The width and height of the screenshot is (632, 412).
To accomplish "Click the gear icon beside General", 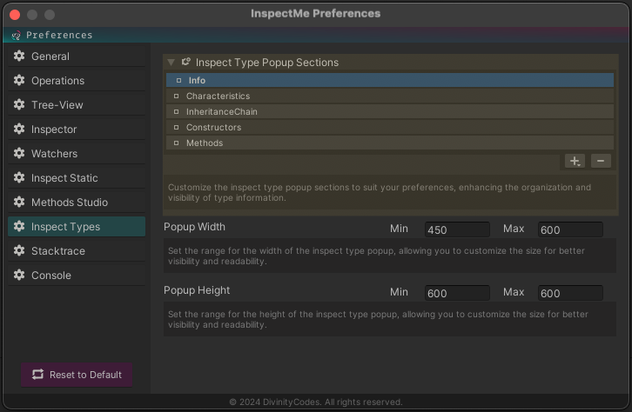I will coord(19,56).
